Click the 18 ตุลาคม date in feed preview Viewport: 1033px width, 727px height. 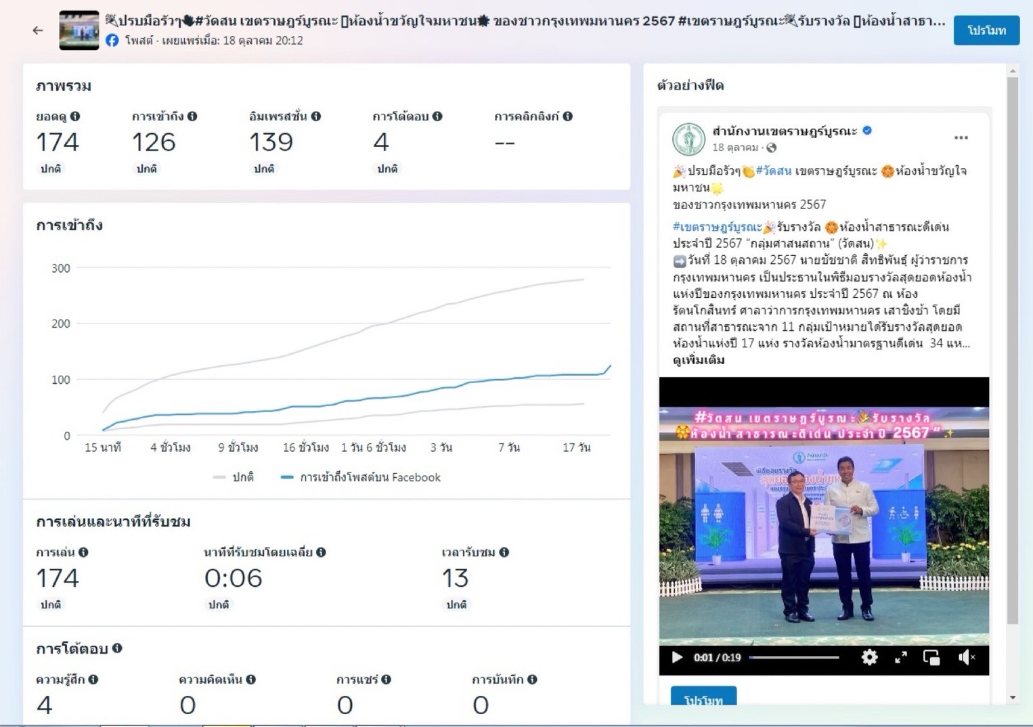[x=736, y=148]
